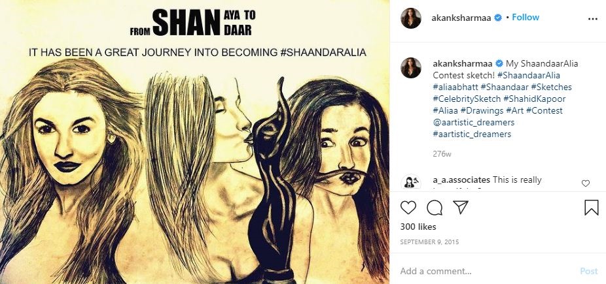The width and height of the screenshot is (606, 284).
Task: Submit comment with Post button
Action: tap(588, 271)
